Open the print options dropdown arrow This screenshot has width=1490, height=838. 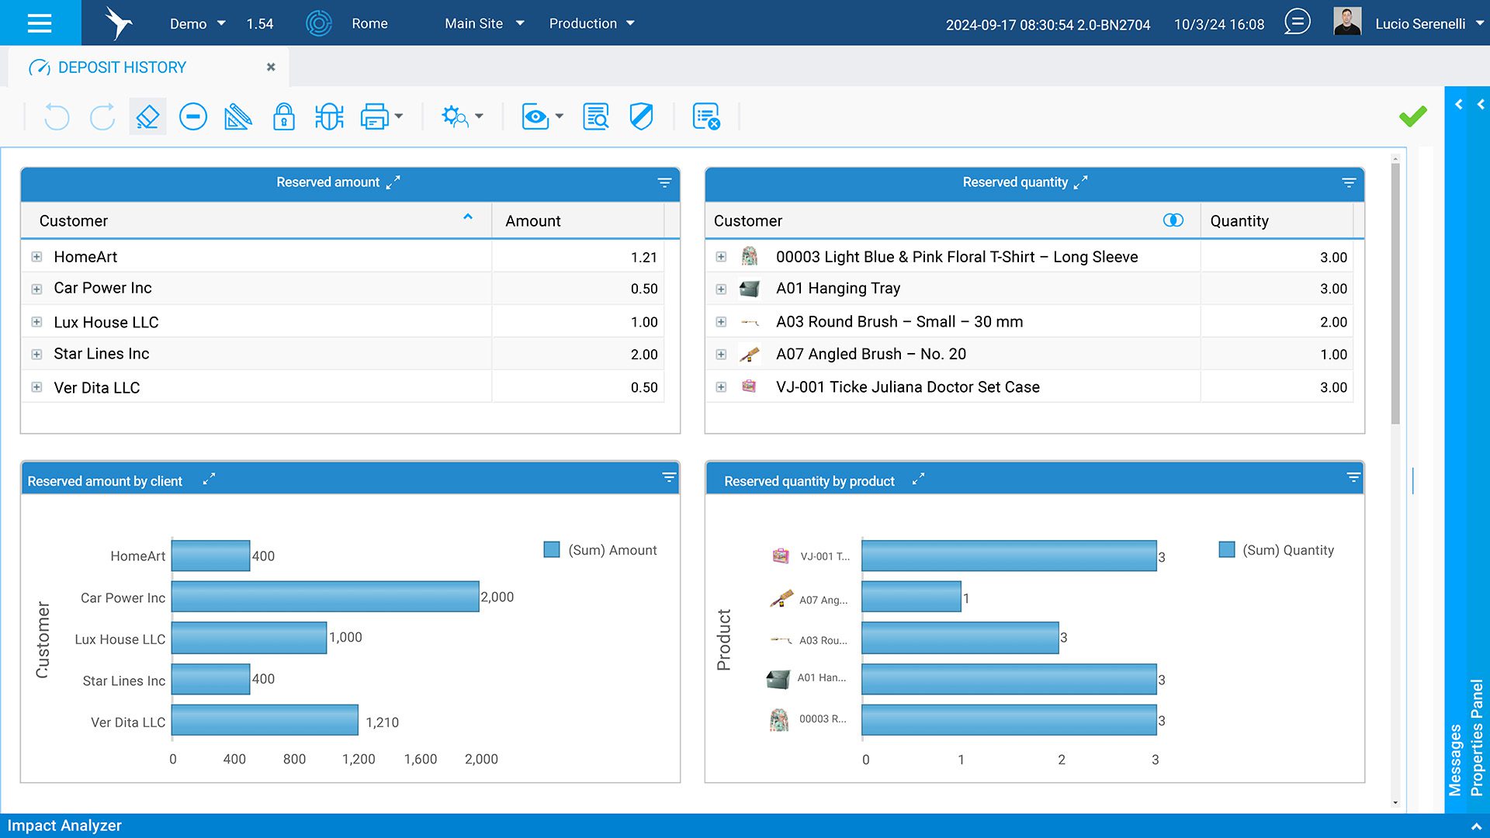pos(399,117)
